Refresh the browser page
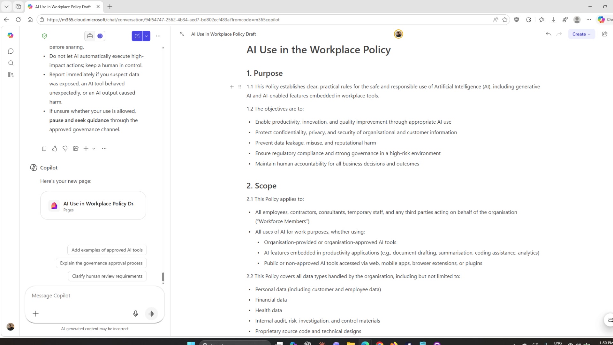The image size is (613, 345). (x=18, y=20)
